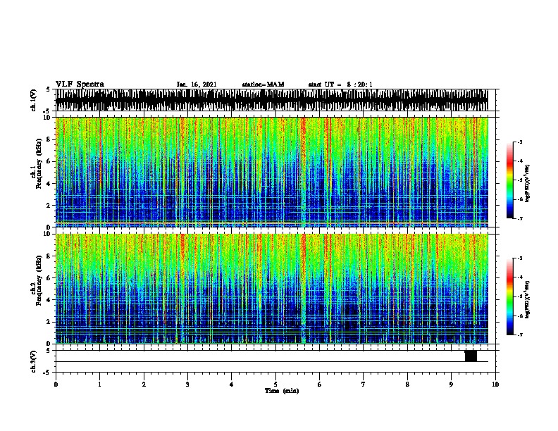558x431 pixels.
Task: Click the 'Time (min)' axis title
Action: tap(282, 391)
